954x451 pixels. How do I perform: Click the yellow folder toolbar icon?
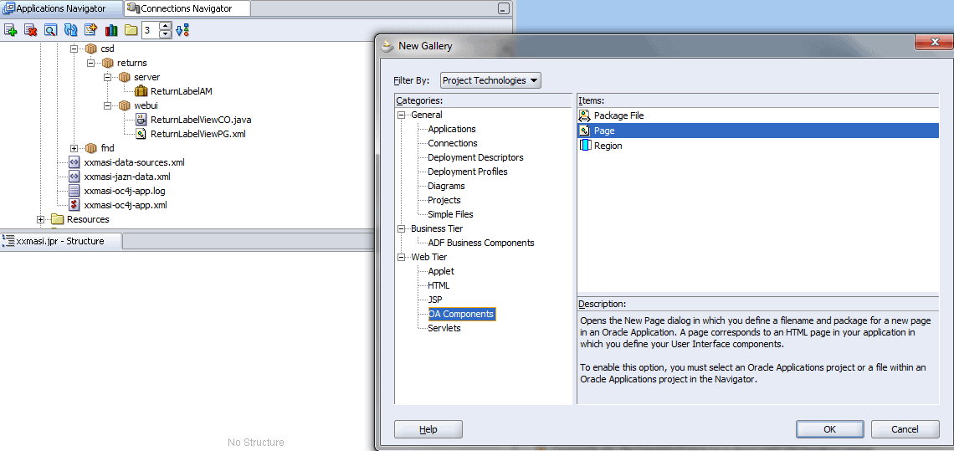coord(131,30)
